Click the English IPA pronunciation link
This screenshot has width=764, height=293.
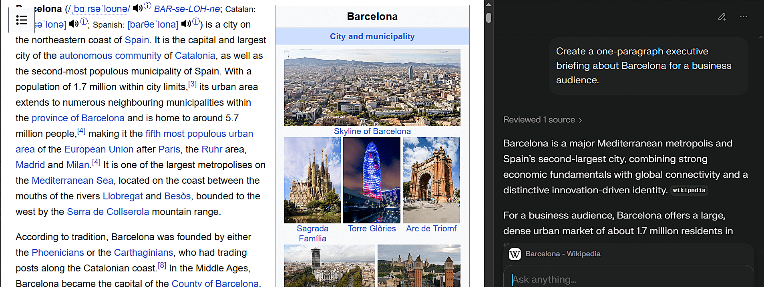tap(99, 9)
